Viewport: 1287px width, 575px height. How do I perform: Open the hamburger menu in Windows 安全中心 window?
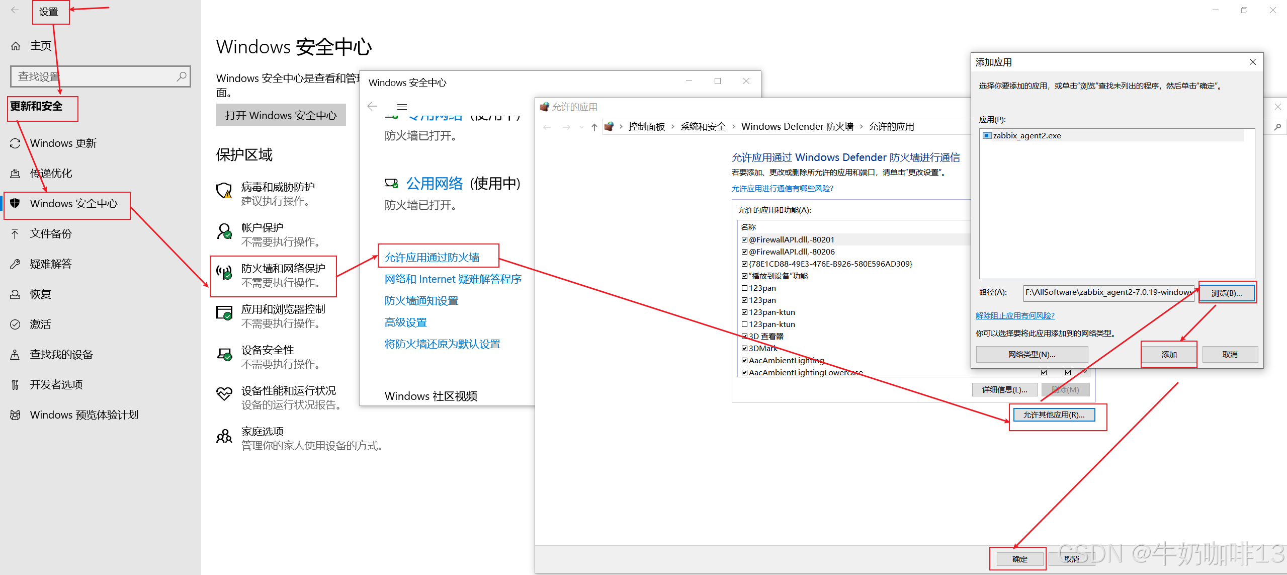click(x=402, y=107)
